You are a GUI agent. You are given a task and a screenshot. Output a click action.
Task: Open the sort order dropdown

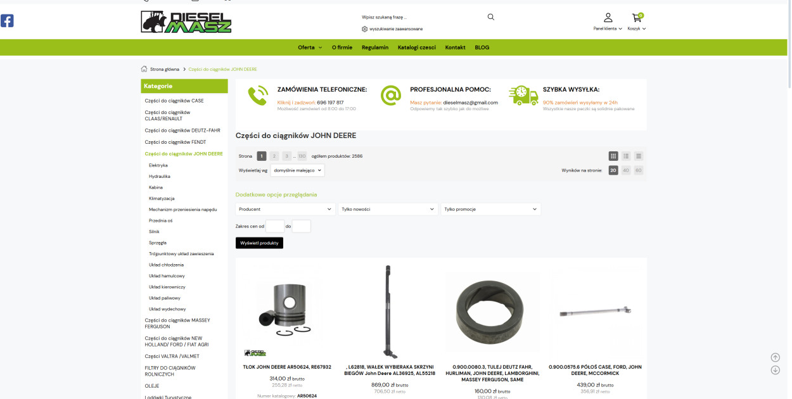[297, 170]
